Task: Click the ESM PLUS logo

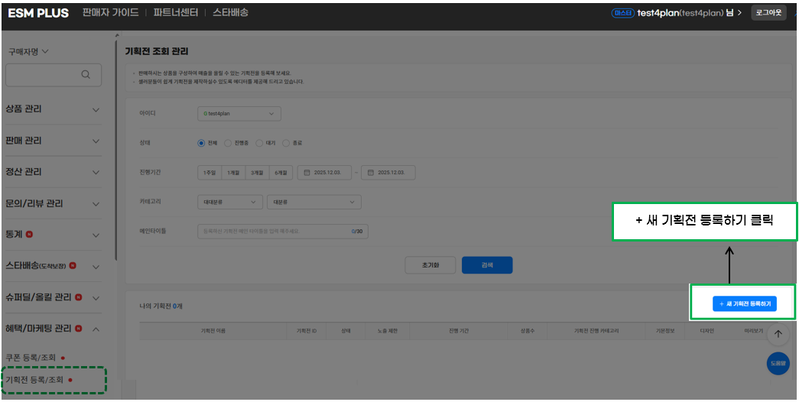Action: 38,13
